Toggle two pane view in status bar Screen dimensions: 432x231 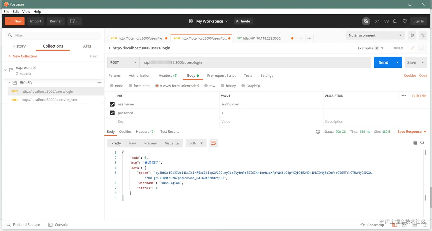coord(405,225)
